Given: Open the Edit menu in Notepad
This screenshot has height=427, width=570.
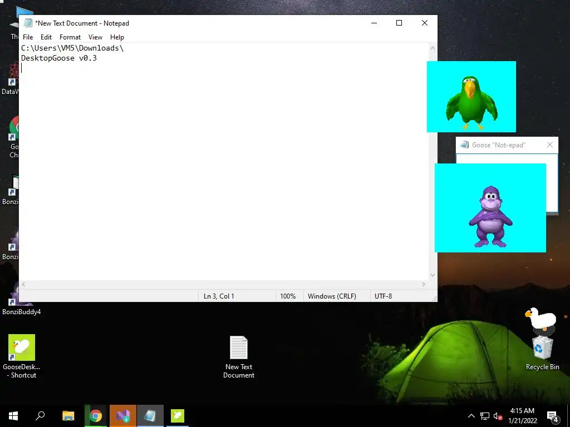Looking at the screenshot, I should tap(46, 37).
